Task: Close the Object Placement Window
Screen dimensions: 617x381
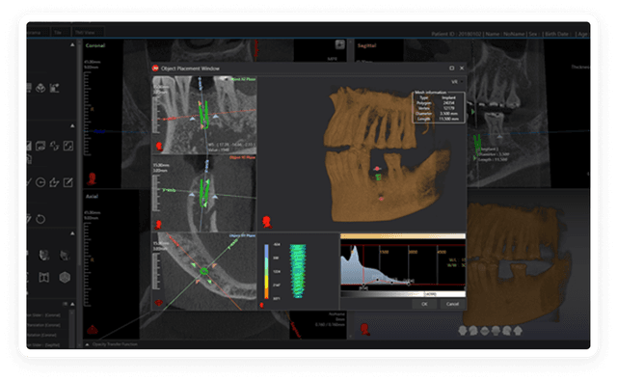Action: click(x=462, y=68)
